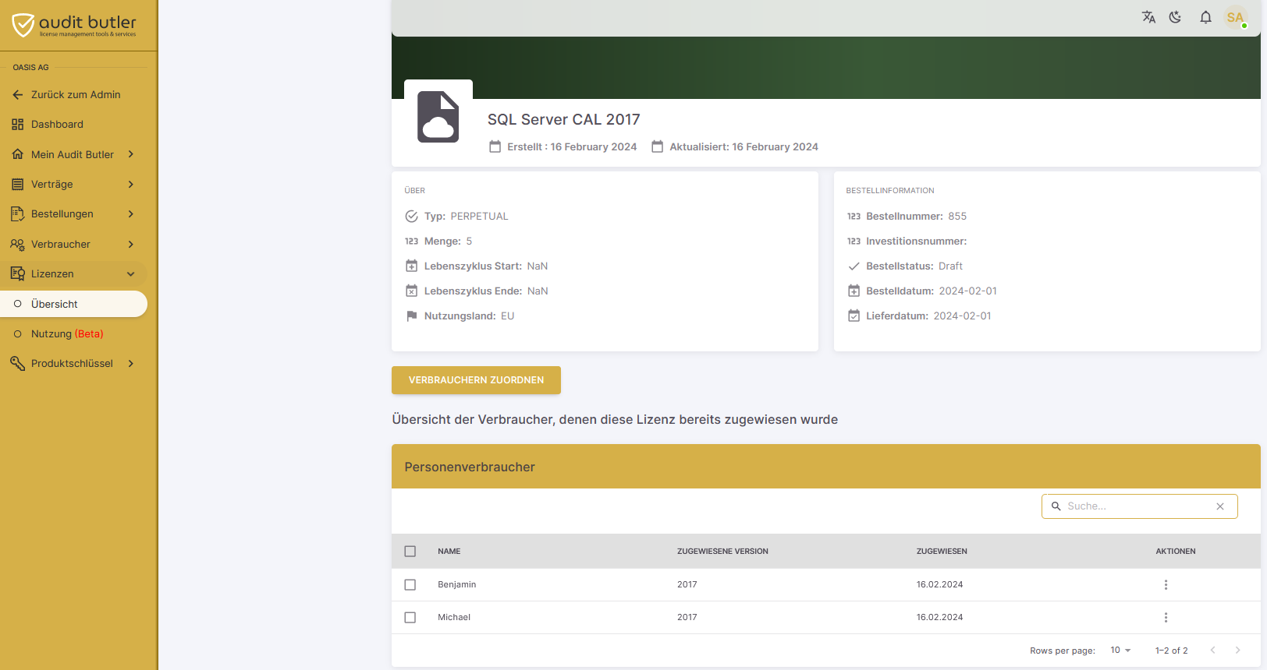Click the Benjamin name cell

click(457, 585)
